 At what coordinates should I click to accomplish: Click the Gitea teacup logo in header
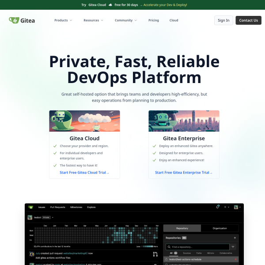pos(14,20)
